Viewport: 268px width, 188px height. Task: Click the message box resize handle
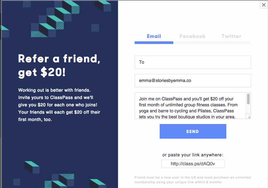click(x=249, y=117)
